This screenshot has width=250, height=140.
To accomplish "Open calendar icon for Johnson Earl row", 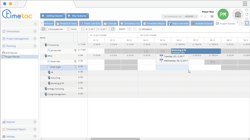I will pyautogui.click(x=75, y=51).
